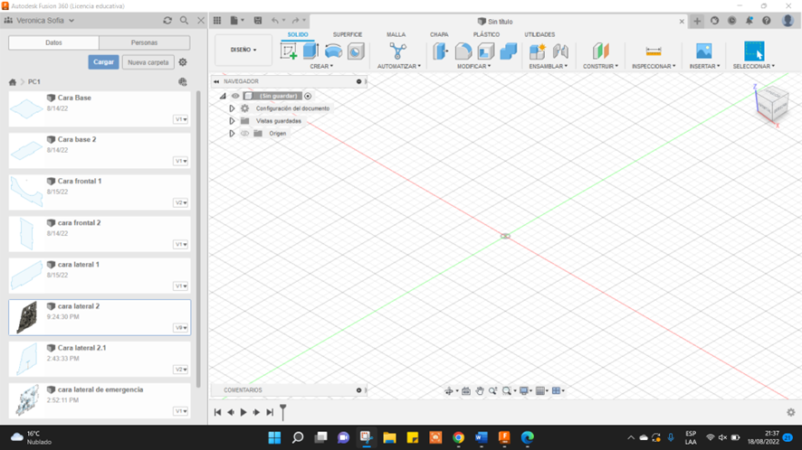Select the Create Sketch tool
Image resolution: width=802 pixels, height=450 pixels.
pyautogui.click(x=289, y=52)
